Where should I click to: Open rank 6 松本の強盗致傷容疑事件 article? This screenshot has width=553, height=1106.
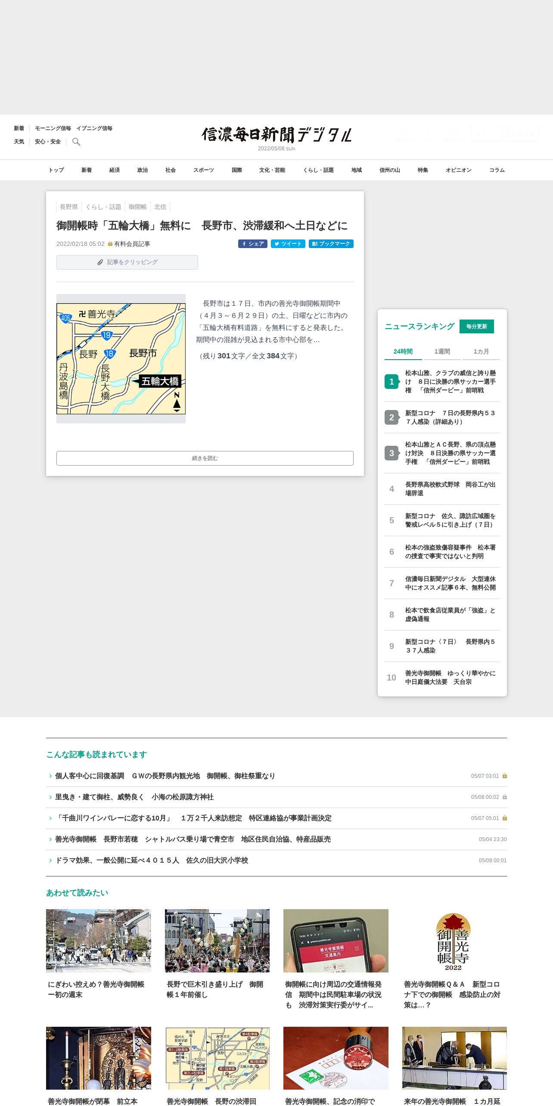[442, 552]
